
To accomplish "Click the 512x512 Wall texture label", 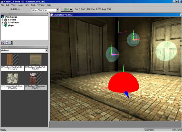I will (36, 68).
